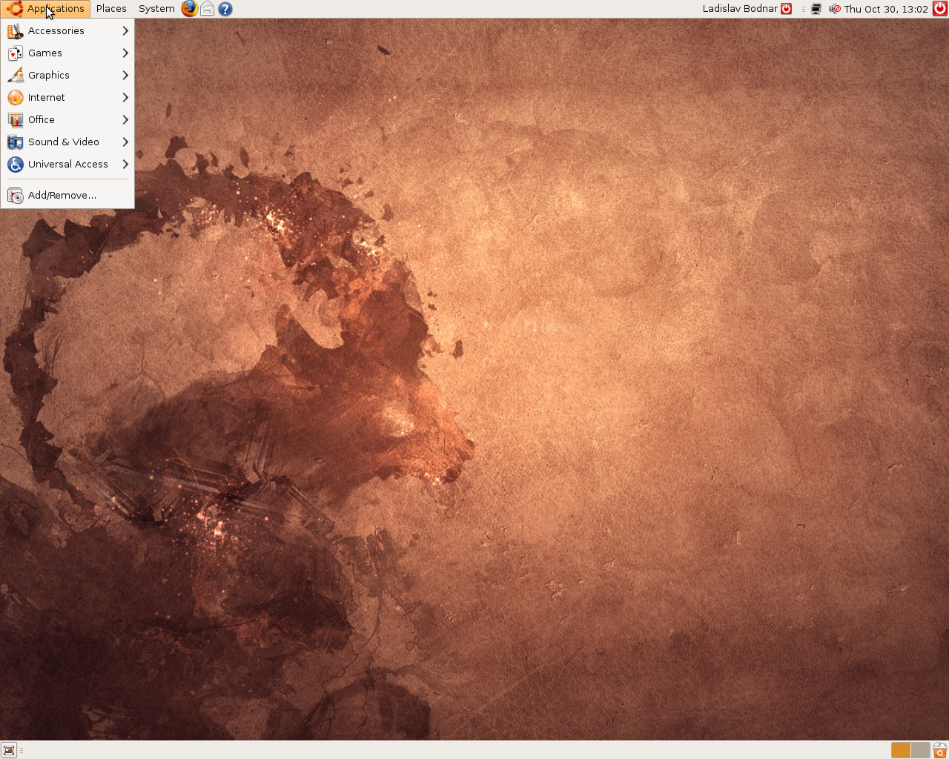Click the Ubuntu logo in Applications menu

[x=15, y=9]
